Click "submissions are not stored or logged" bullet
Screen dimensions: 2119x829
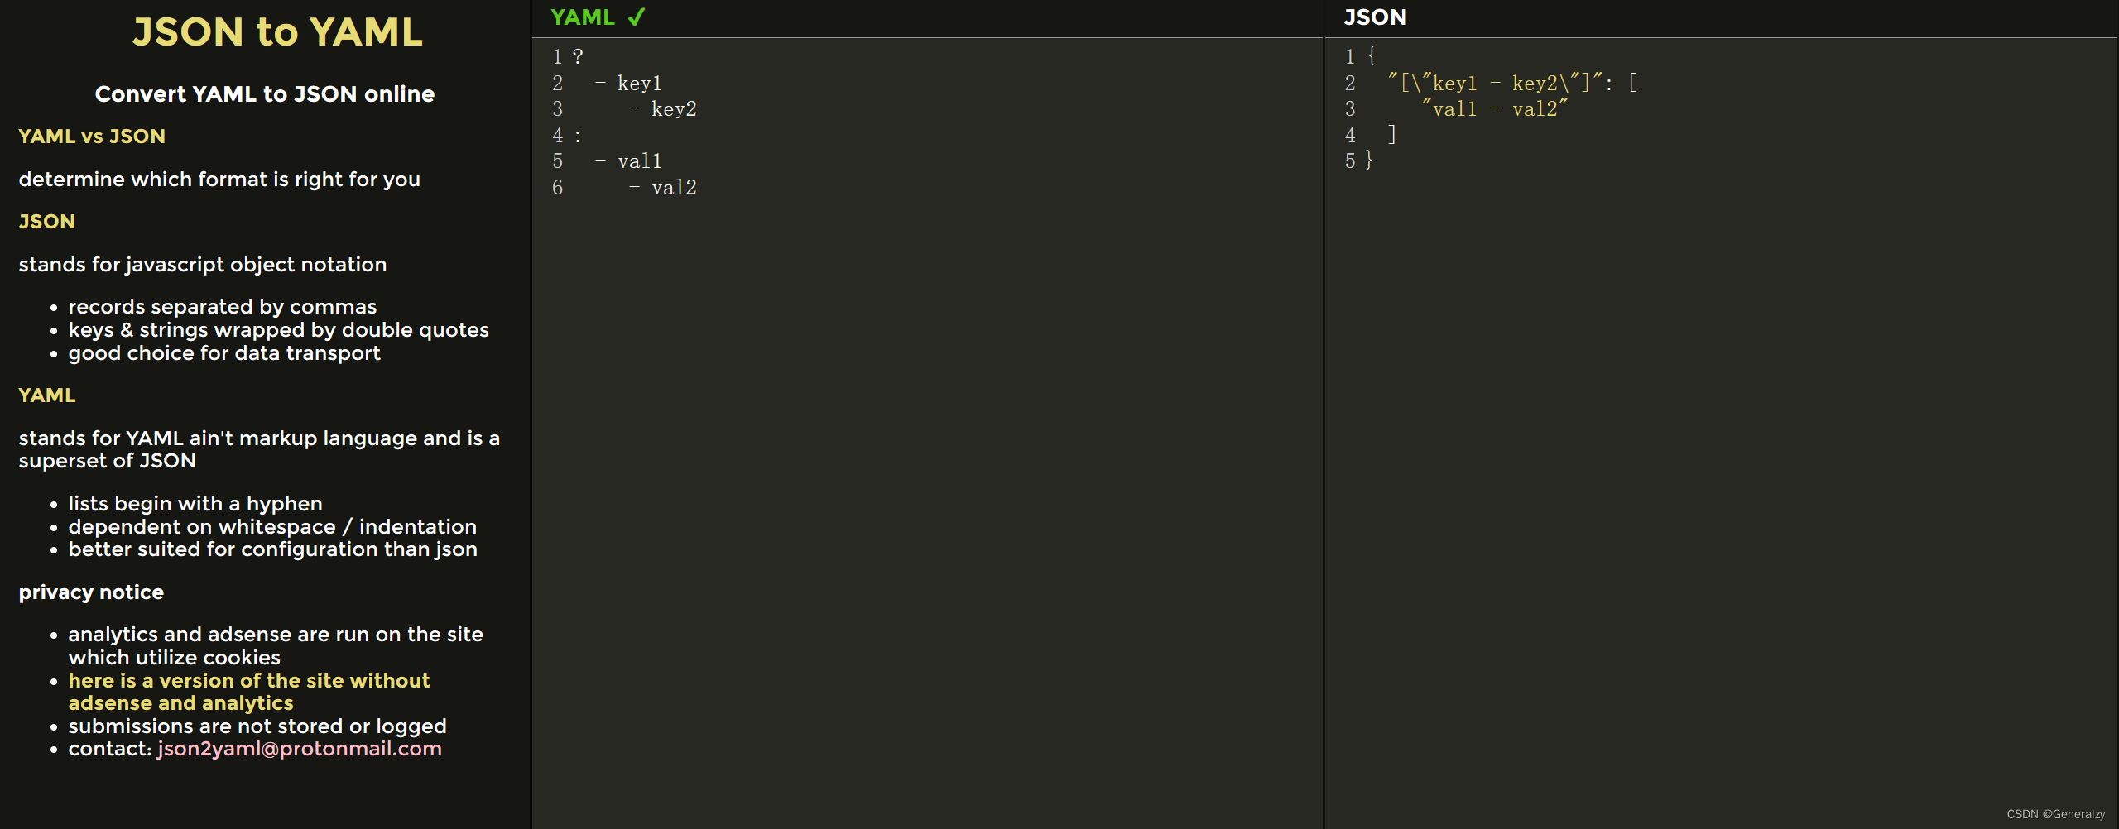tap(257, 726)
